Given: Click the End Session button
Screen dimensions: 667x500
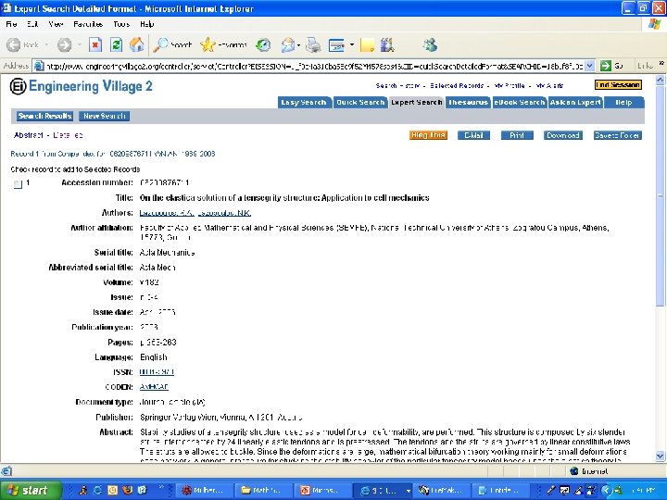Looking at the screenshot, I should click(x=618, y=85).
